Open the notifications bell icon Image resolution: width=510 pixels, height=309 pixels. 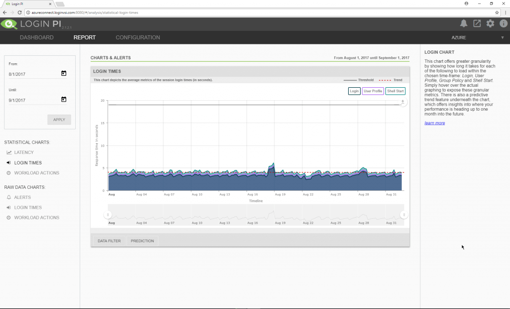pyautogui.click(x=464, y=23)
